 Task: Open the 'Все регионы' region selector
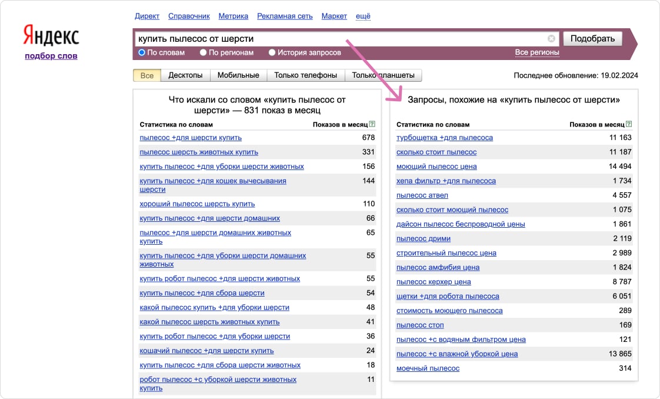(x=536, y=52)
